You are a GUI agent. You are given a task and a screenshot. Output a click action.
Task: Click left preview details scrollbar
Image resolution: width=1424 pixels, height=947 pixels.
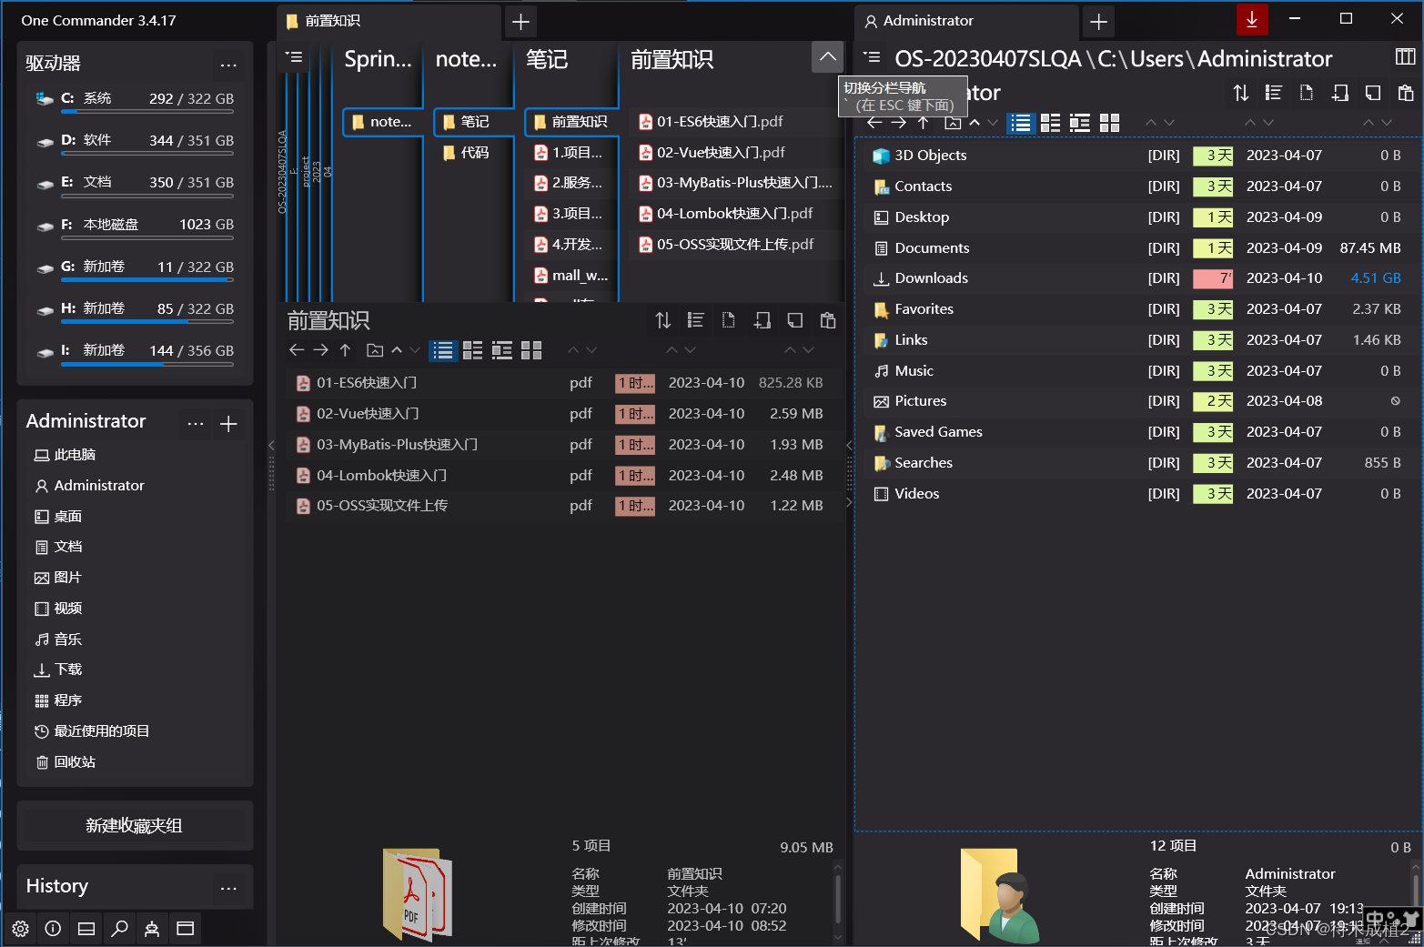pyautogui.click(x=837, y=901)
